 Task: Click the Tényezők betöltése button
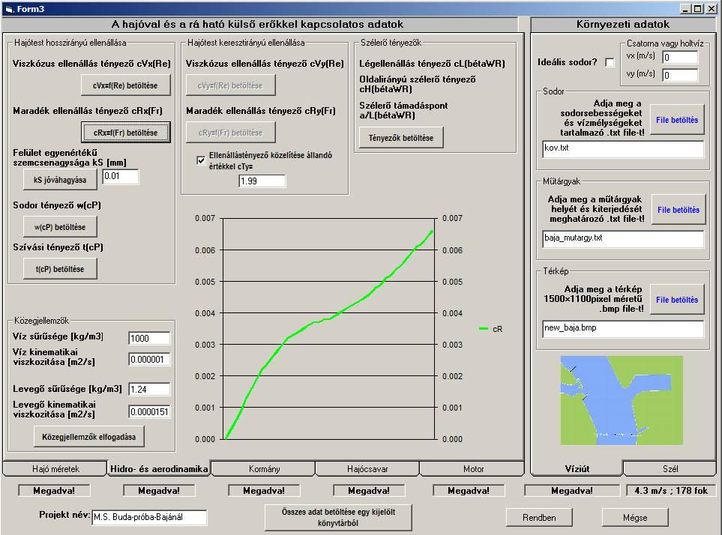(401, 138)
